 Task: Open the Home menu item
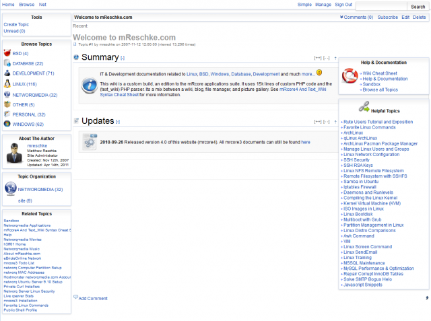click(8, 5)
